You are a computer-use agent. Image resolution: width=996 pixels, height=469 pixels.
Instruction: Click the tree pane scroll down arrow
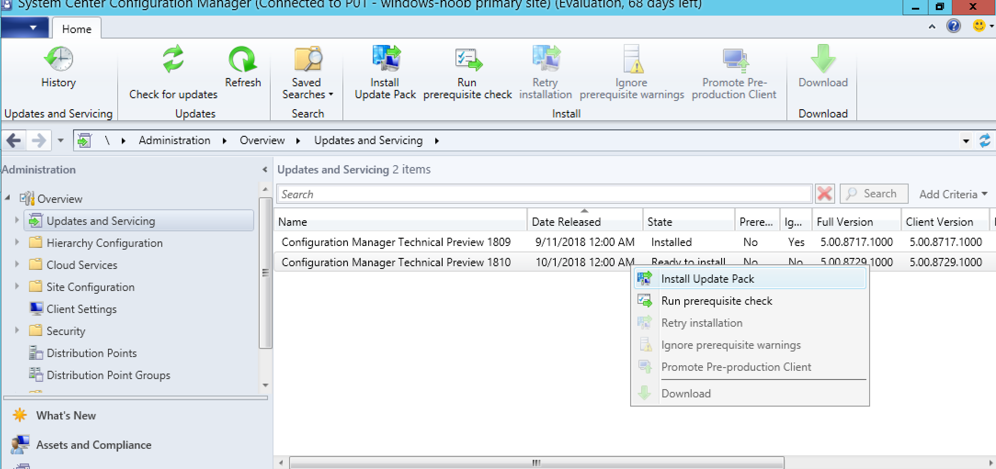[x=265, y=385]
